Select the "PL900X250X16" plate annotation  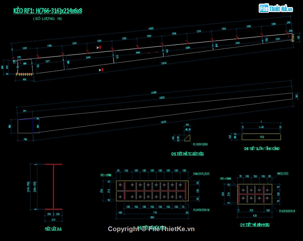(201, 210)
